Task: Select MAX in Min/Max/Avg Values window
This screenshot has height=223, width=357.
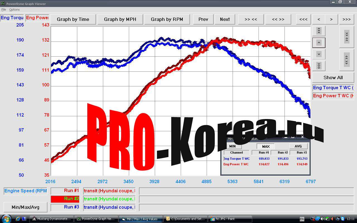Action: click(x=266, y=146)
